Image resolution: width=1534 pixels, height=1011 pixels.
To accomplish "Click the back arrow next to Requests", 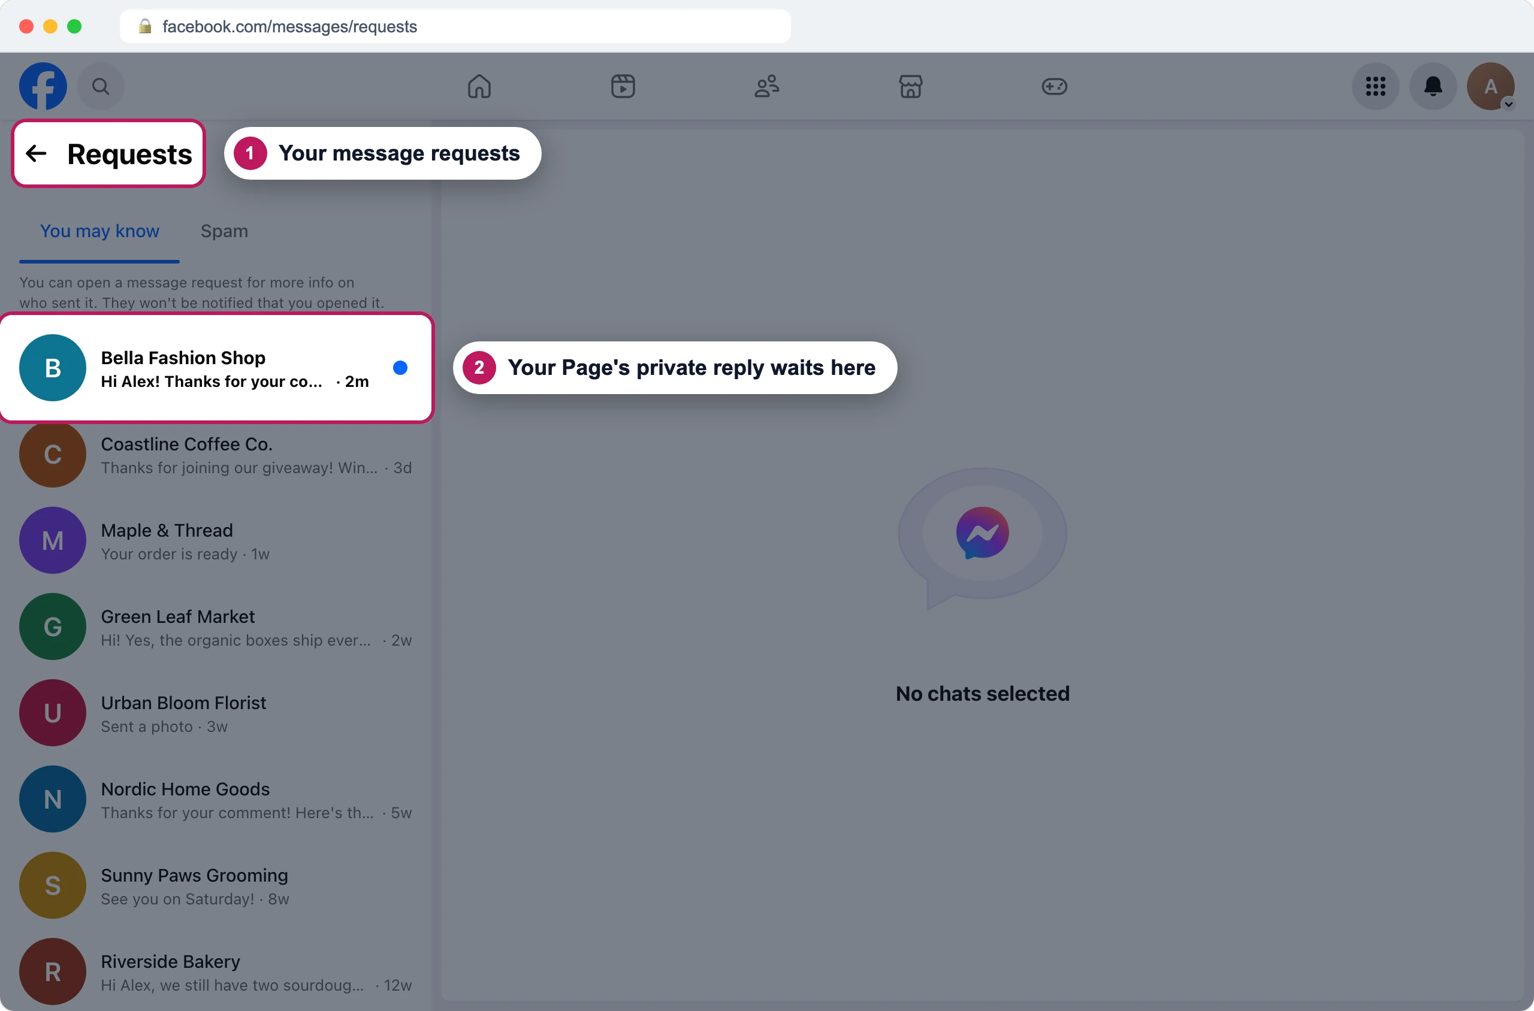I will pos(36,153).
